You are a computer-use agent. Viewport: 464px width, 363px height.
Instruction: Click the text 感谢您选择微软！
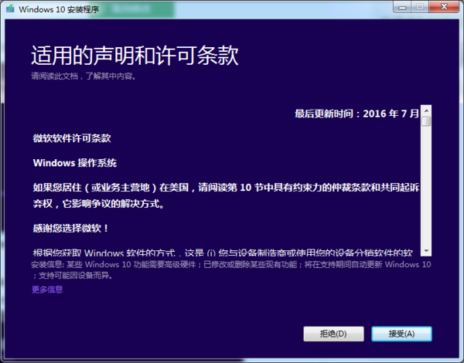[x=70, y=228]
